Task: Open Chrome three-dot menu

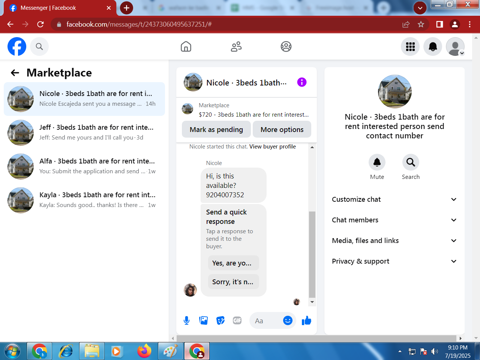Action: [x=469, y=24]
